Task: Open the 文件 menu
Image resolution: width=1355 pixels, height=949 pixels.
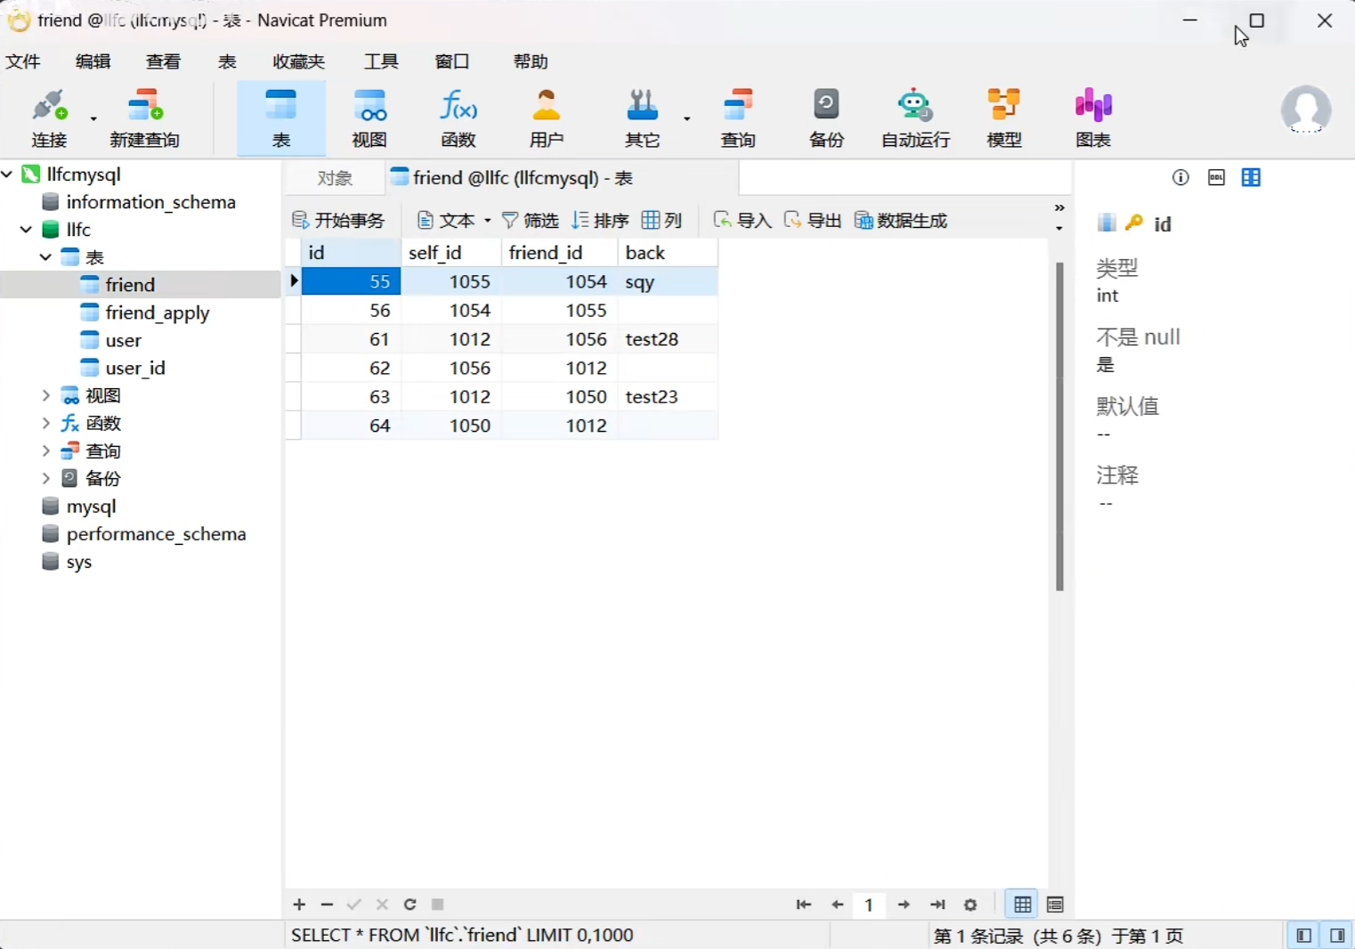Action: 23,61
